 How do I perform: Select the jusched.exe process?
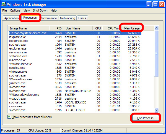pos(75,83)
